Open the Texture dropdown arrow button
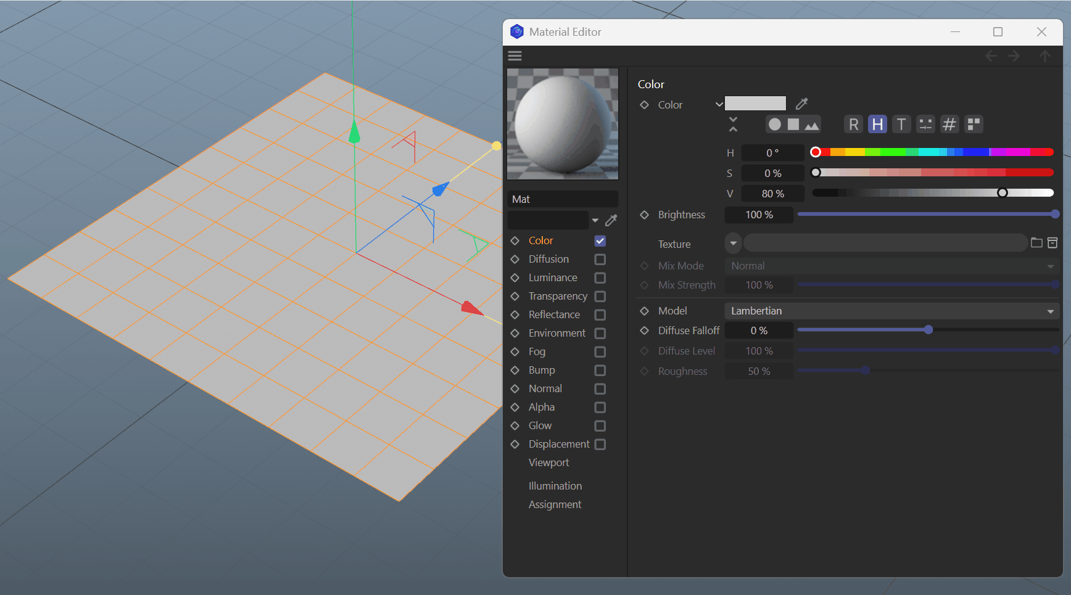 (x=733, y=244)
